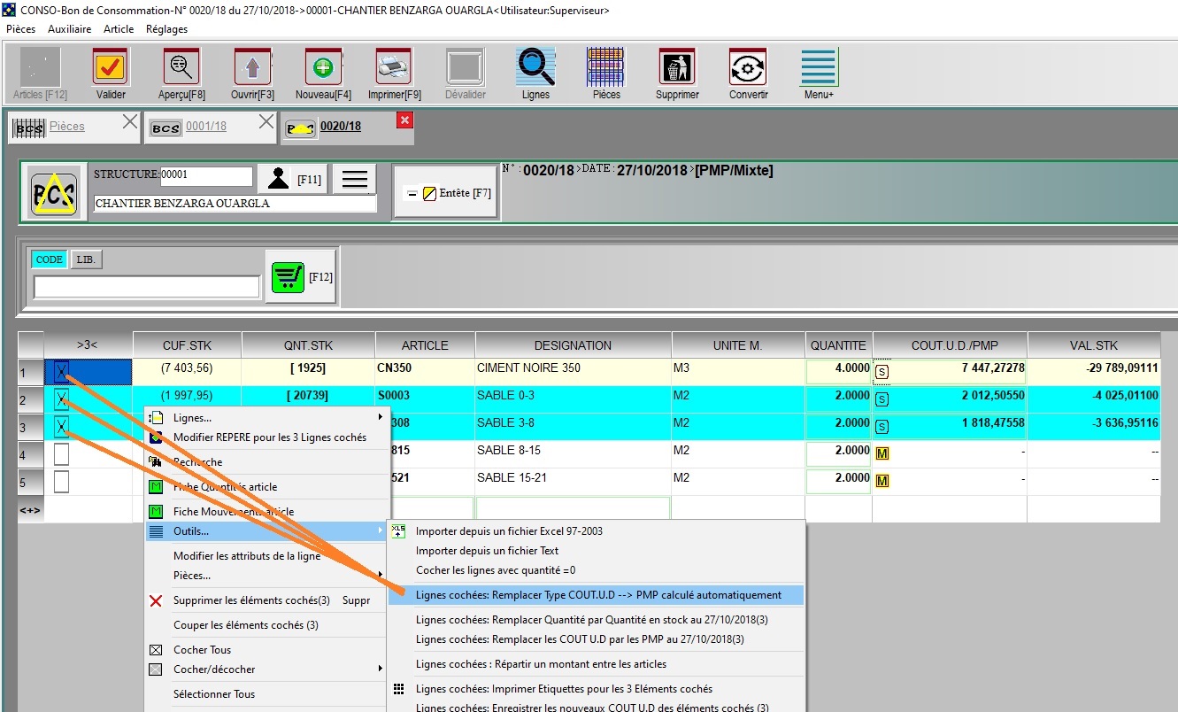Click the quantity cell 4.0000 for CN350

[838, 372]
